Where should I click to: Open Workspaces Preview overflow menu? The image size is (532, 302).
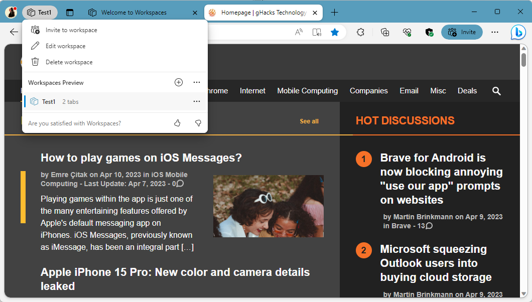point(196,82)
